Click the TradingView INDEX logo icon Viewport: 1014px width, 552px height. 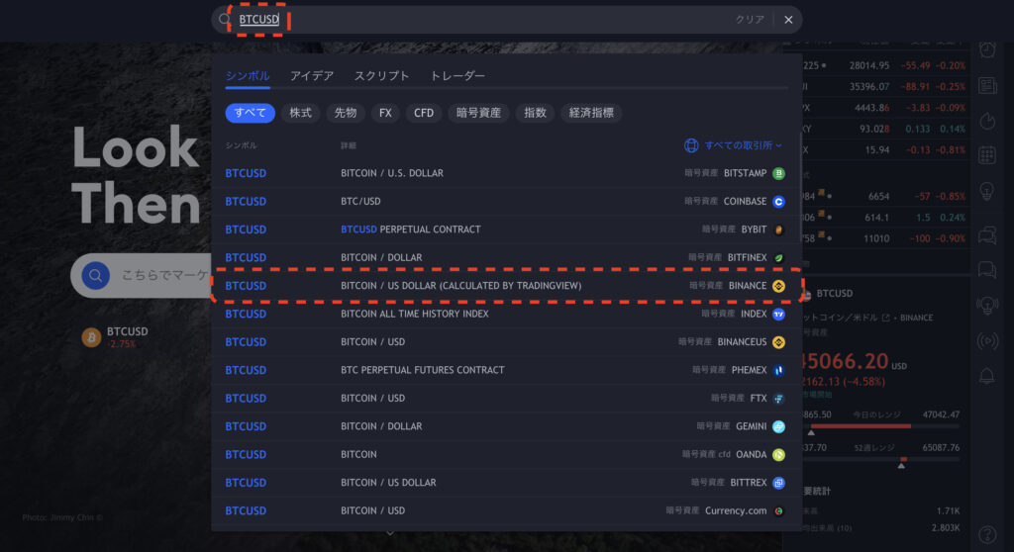pyautogui.click(x=778, y=315)
